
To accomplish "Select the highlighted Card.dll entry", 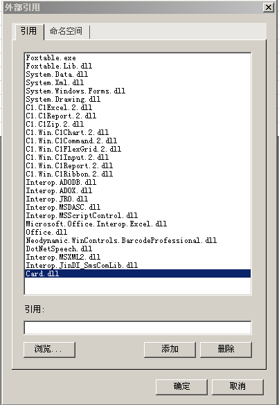I will 138,273.
